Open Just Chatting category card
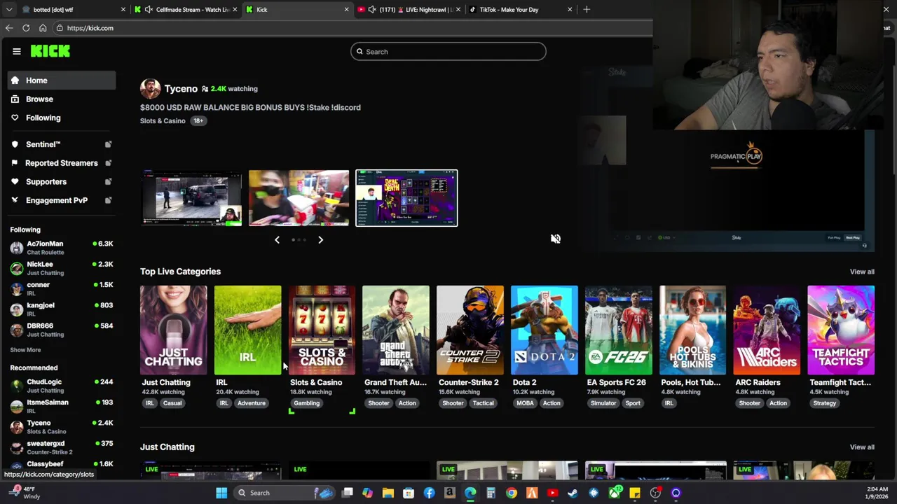The height and width of the screenshot is (504, 897). click(x=173, y=330)
